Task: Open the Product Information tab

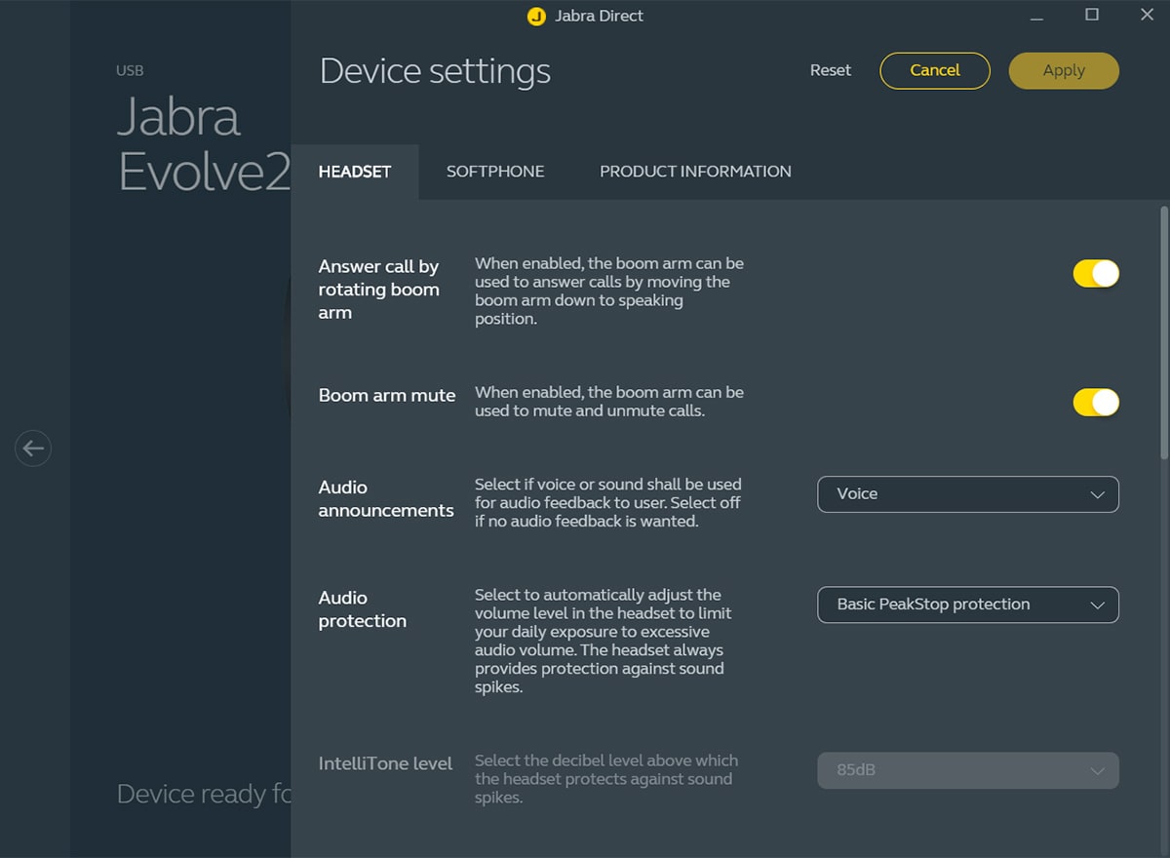Action: tap(695, 172)
